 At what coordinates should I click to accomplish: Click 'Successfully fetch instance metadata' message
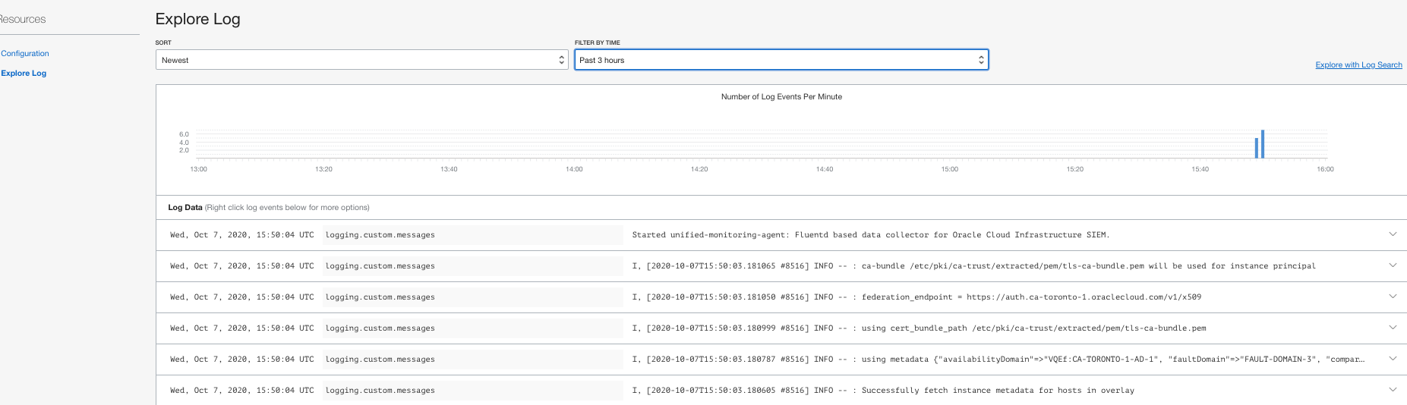883,391
